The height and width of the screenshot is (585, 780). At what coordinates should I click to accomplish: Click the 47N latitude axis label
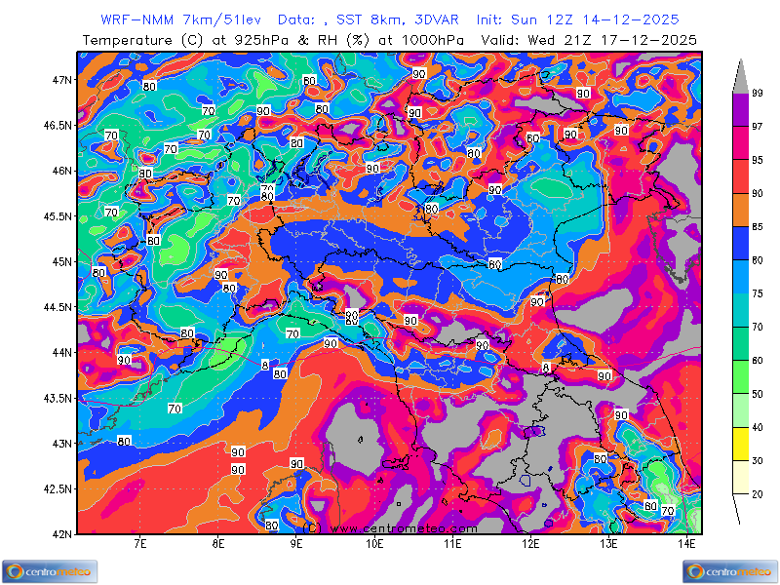click(62, 80)
